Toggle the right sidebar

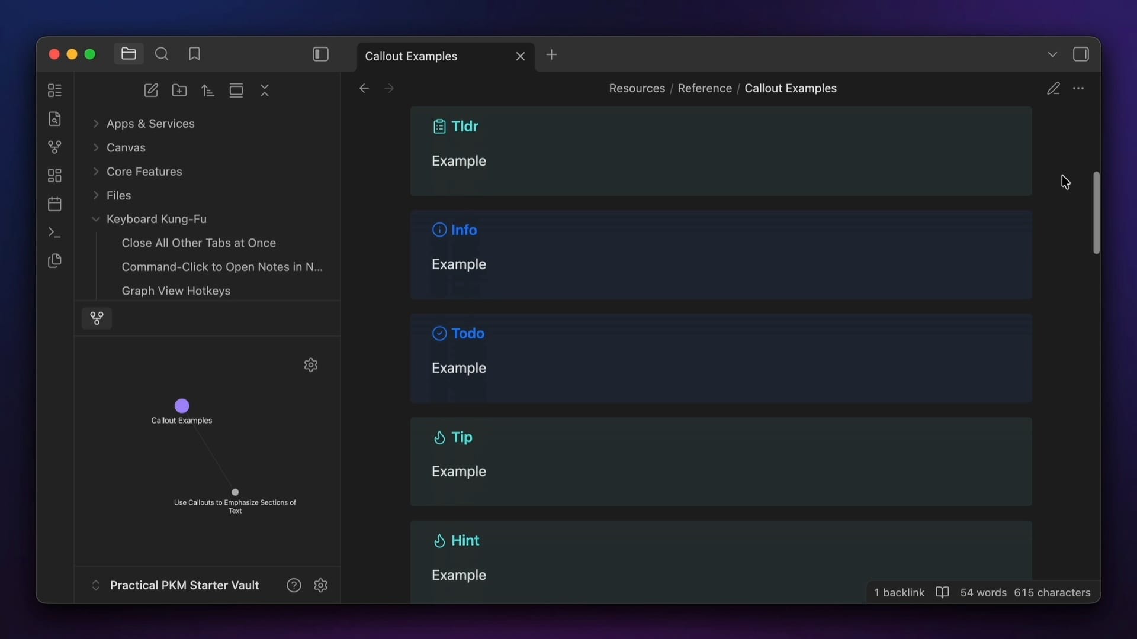click(x=1081, y=54)
